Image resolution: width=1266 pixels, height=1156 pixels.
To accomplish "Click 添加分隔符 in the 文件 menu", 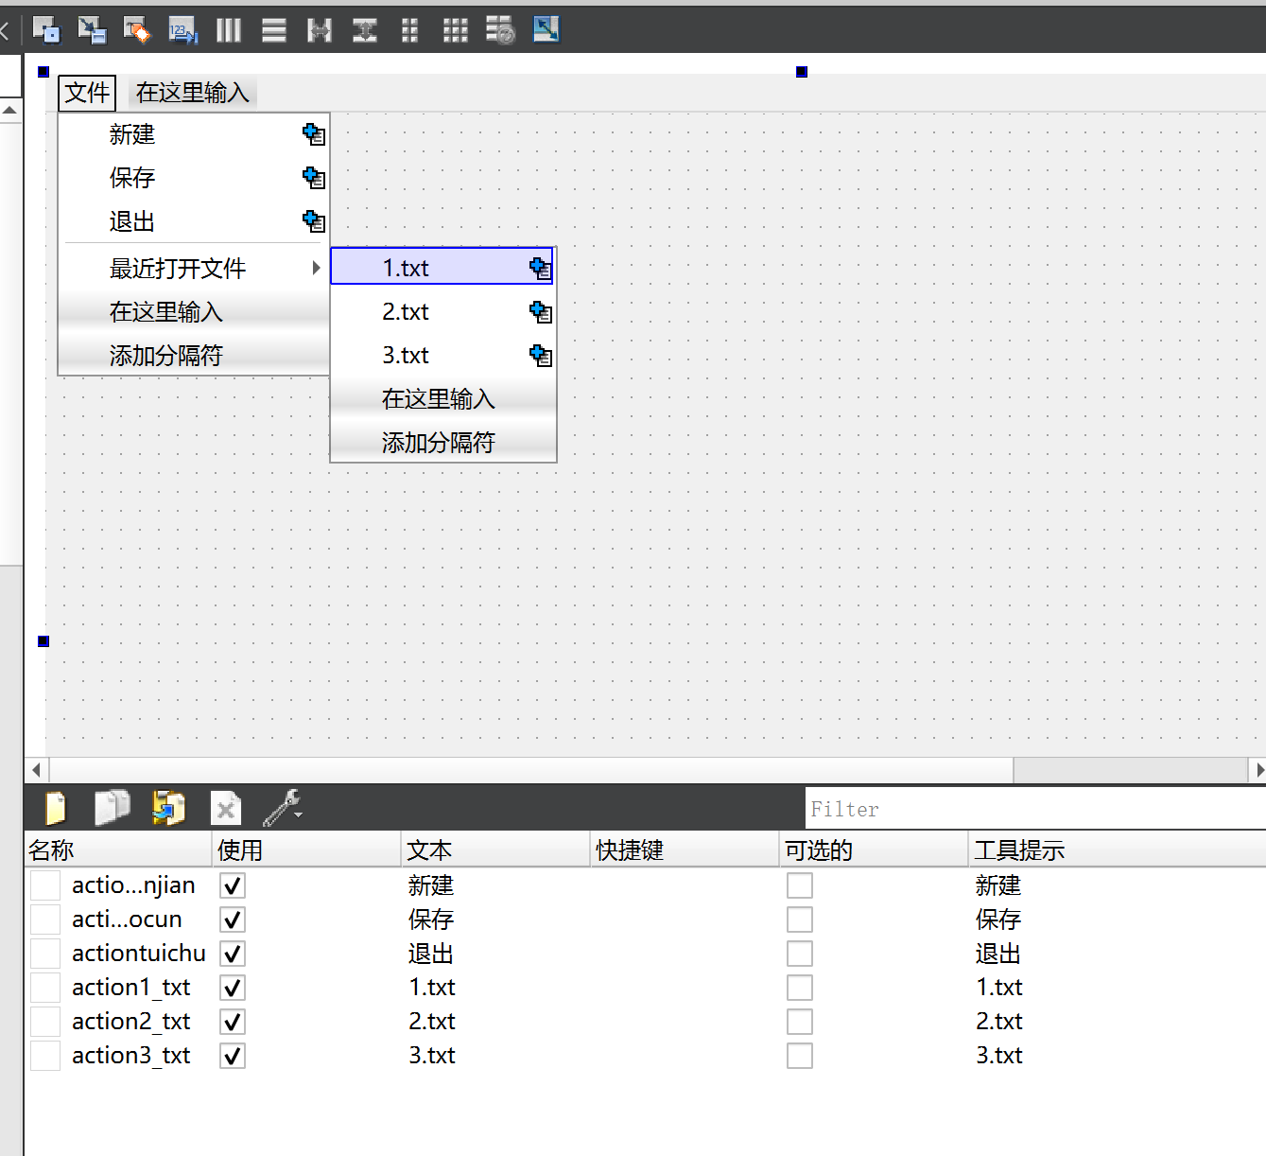I will pyautogui.click(x=194, y=355).
